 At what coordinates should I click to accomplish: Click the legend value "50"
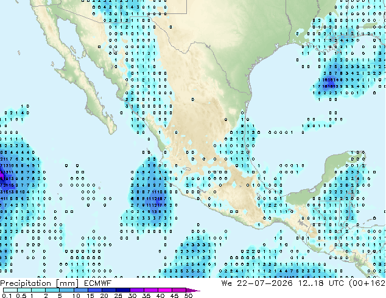[x=188, y=296]
